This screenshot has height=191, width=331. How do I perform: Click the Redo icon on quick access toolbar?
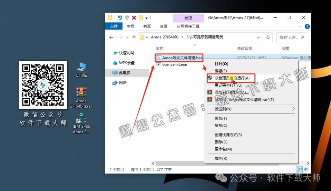128,18
